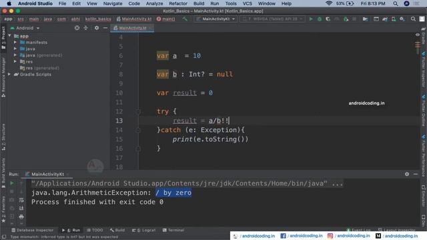The image size is (427, 240).
Task: Click kotlin_basics in breadcrumb path
Action: click(x=98, y=19)
